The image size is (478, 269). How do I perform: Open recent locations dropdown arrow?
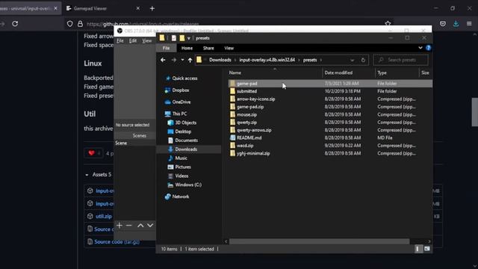pos(182,60)
